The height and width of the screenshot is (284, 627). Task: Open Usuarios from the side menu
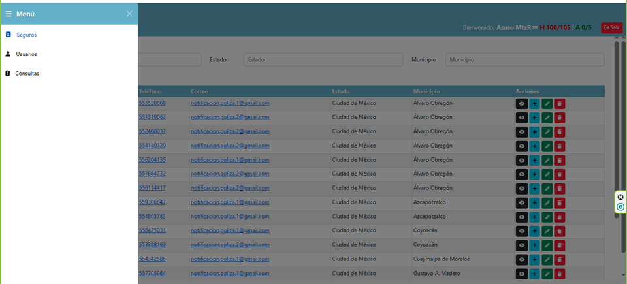tap(26, 54)
